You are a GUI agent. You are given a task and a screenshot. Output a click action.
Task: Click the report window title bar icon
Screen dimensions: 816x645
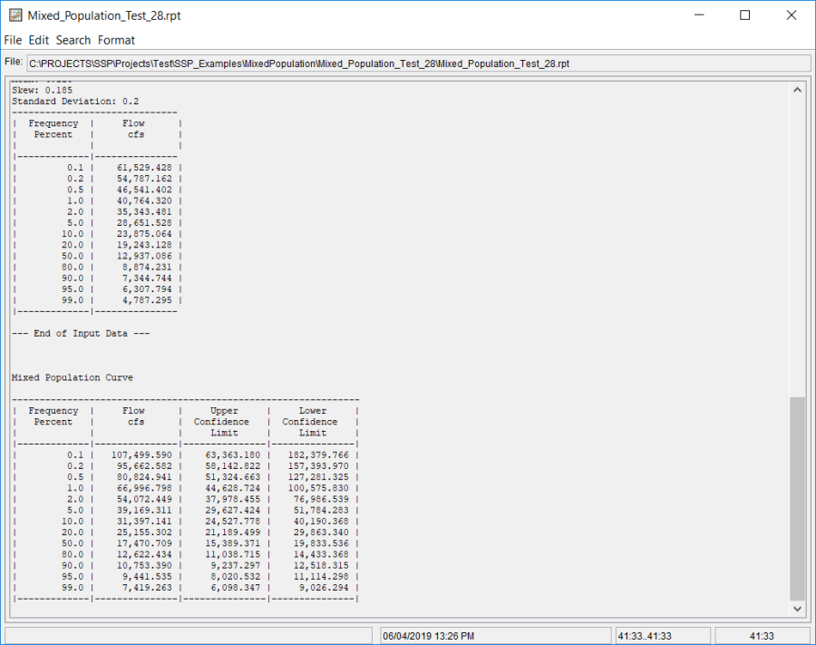point(15,15)
